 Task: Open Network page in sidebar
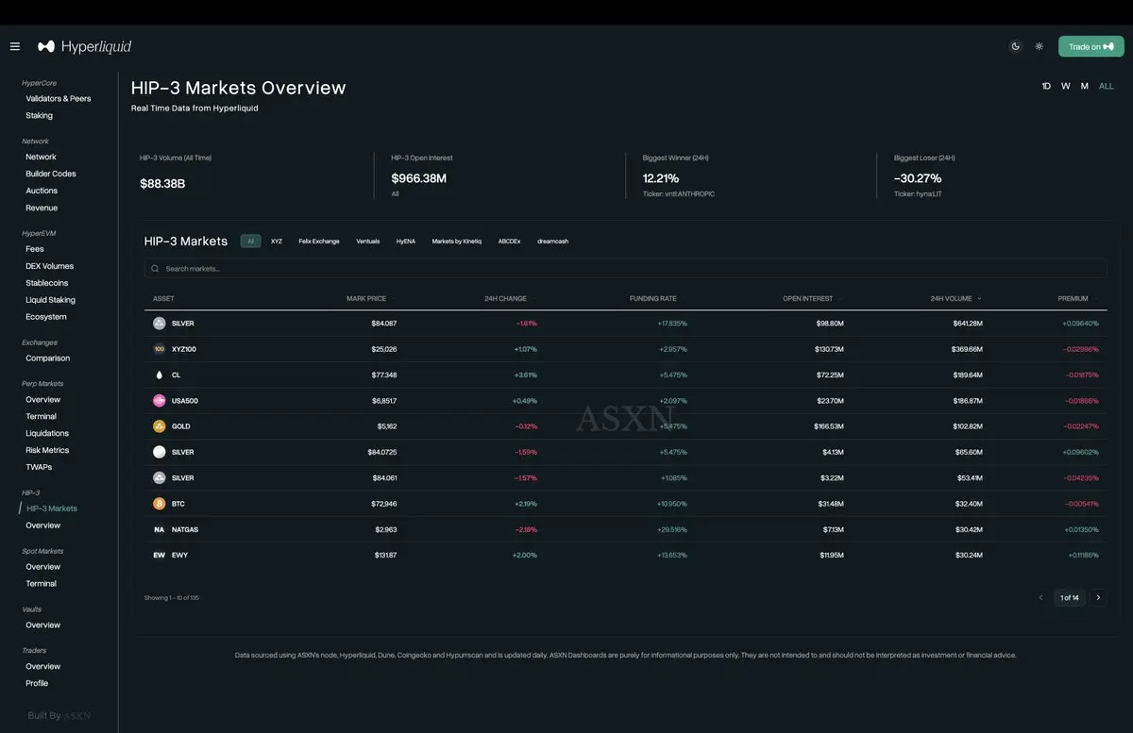(x=41, y=157)
